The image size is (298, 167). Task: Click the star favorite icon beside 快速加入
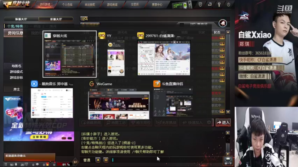[209, 122]
